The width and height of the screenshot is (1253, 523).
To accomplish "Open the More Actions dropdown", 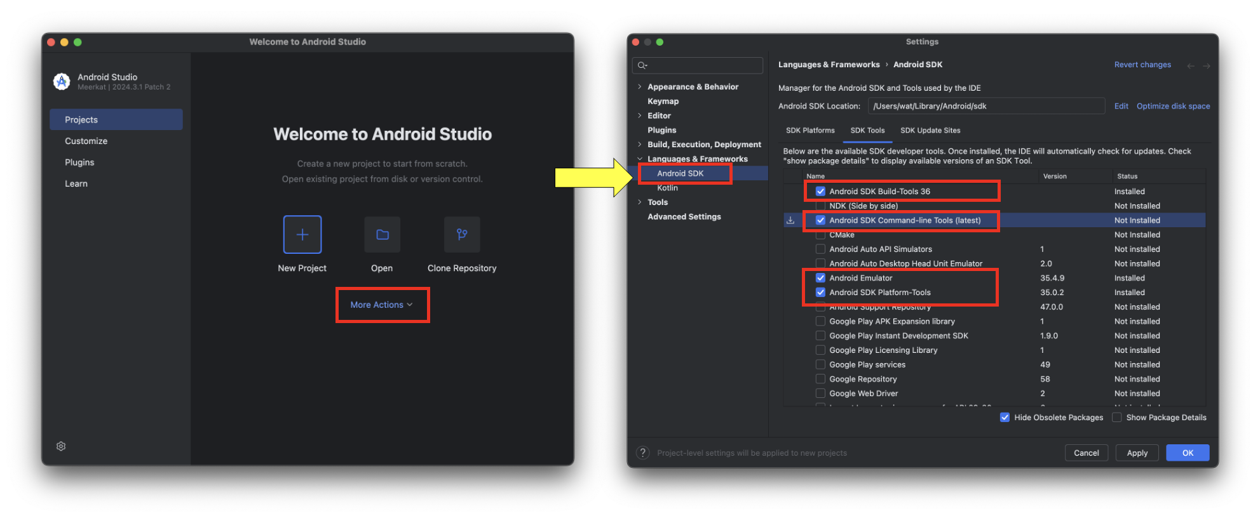I will (382, 305).
